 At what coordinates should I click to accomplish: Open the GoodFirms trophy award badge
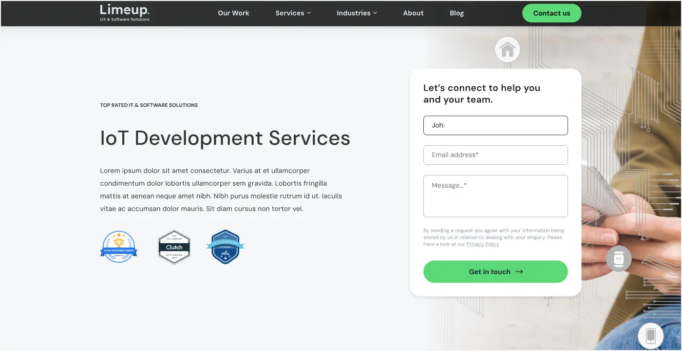[119, 247]
